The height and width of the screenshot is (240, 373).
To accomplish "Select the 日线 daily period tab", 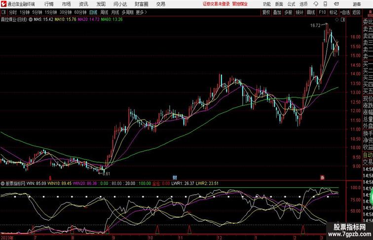I will [x=93, y=12].
